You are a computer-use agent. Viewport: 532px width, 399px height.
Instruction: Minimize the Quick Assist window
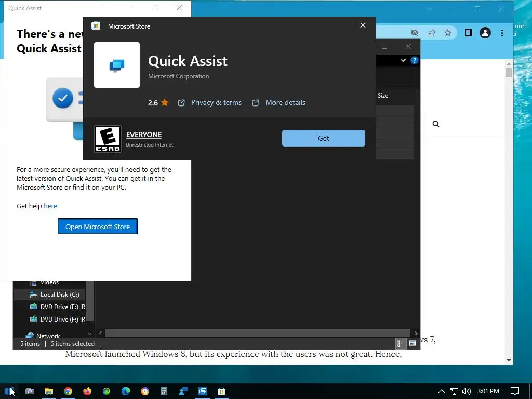[x=132, y=8]
